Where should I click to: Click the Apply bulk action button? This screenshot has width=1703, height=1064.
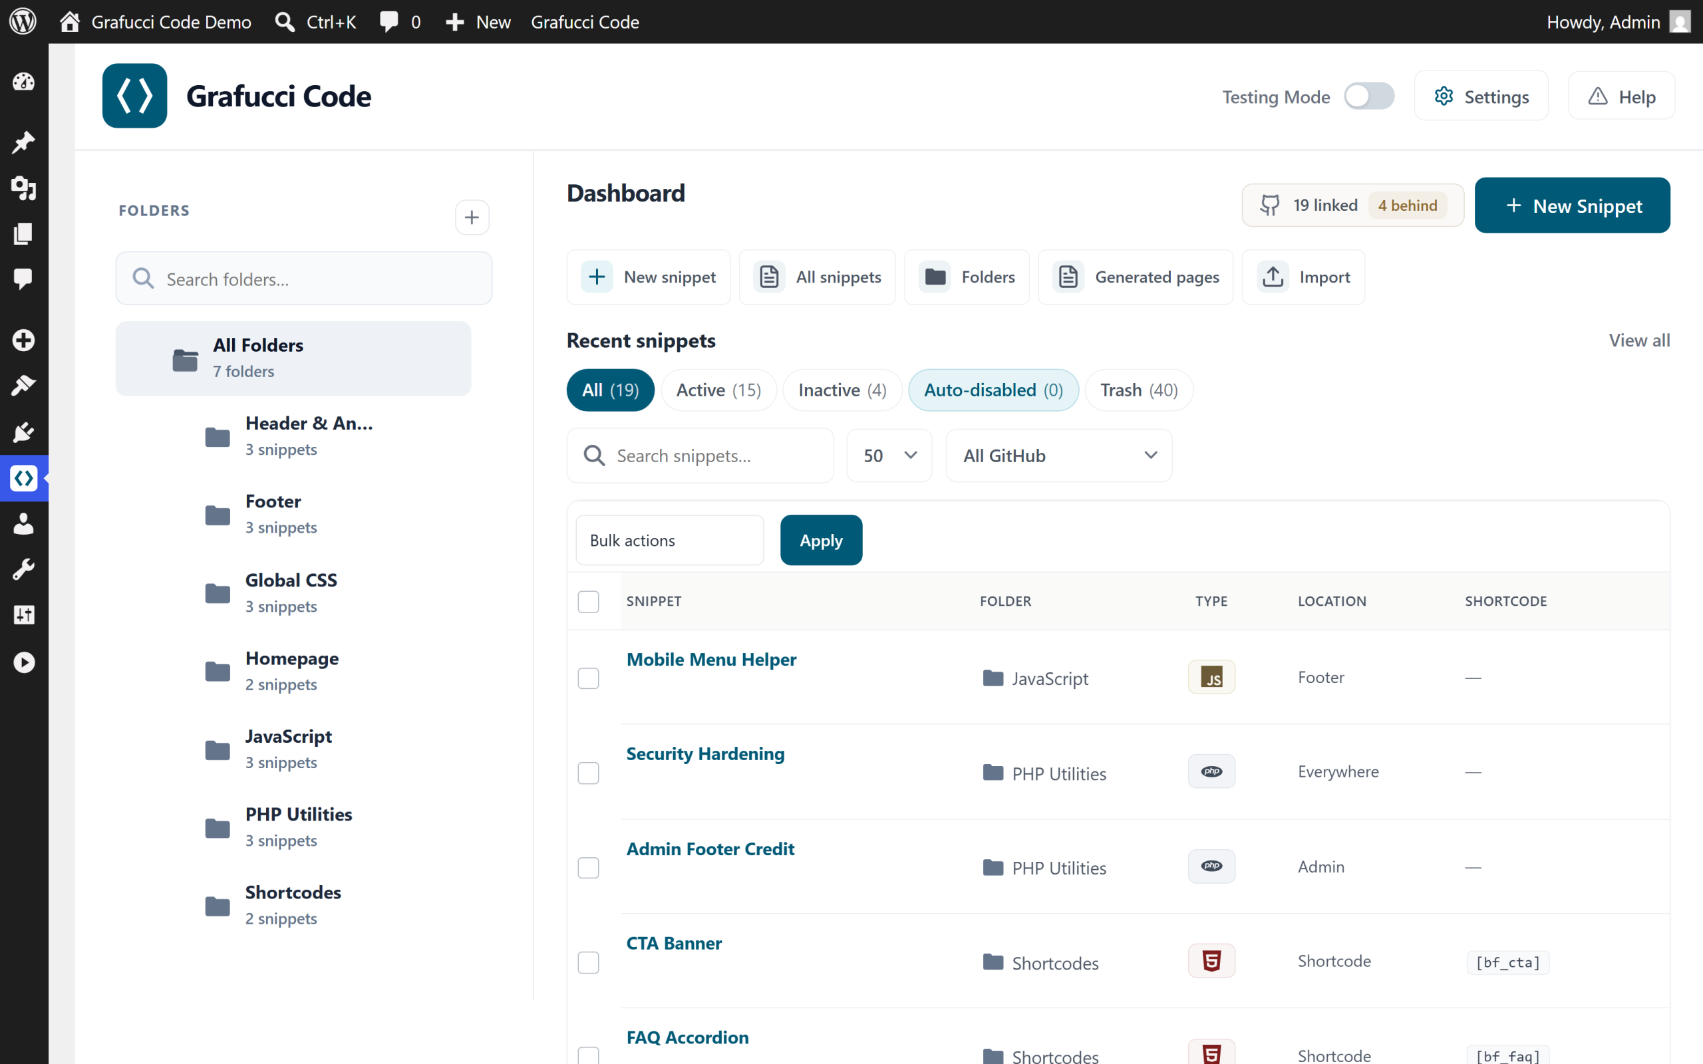point(820,540)
